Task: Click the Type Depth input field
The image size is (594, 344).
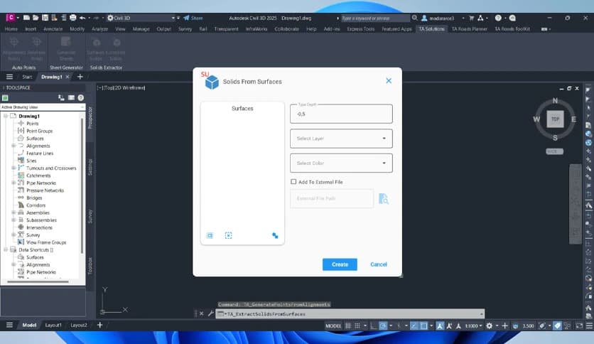Action: click(341, 114)
